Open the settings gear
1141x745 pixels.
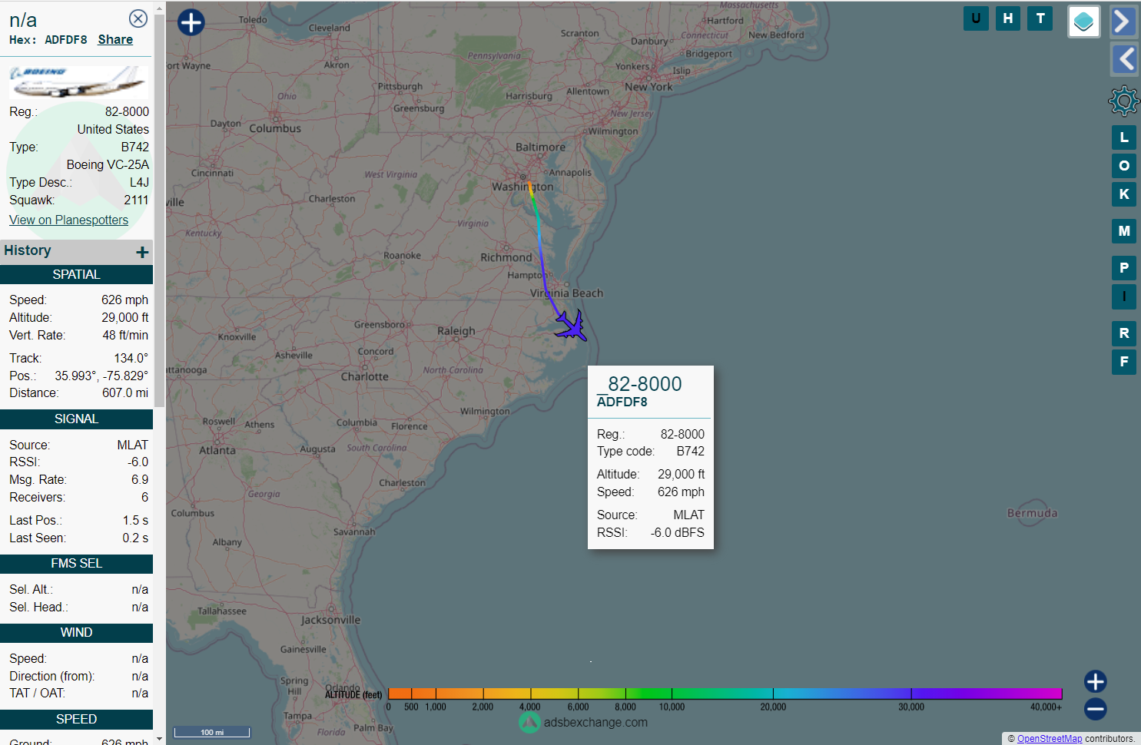1124,101
